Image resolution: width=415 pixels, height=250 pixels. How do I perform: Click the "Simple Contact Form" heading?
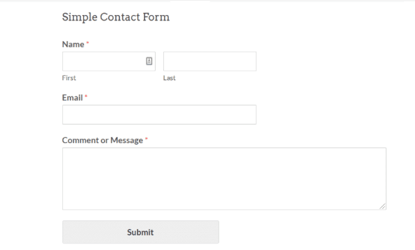(x=115, y=17)
